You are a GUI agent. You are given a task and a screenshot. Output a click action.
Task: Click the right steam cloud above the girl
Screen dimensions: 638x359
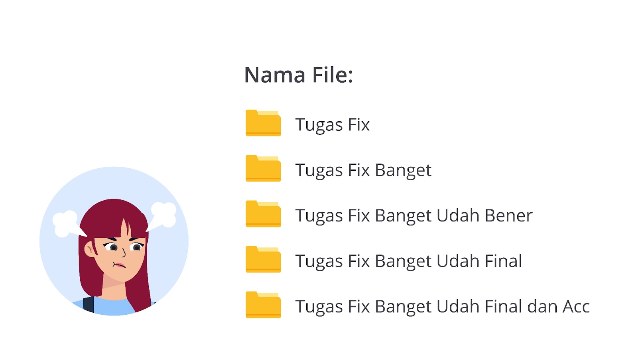coord(163,214)
